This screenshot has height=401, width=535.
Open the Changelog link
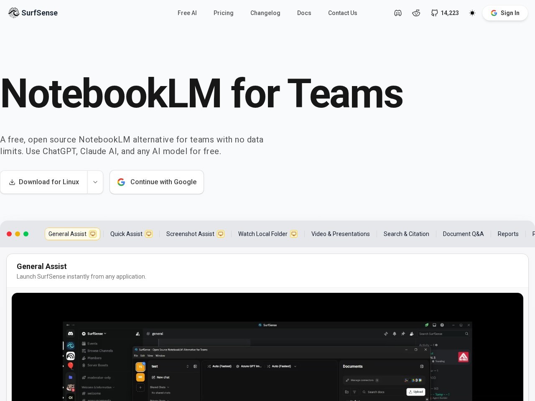265,13
